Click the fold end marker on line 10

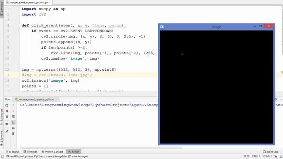(x=19, y=58)
